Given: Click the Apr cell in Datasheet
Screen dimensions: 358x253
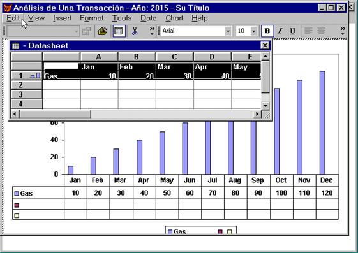Looking at the screenshot, I should click(x=213, y=66).
